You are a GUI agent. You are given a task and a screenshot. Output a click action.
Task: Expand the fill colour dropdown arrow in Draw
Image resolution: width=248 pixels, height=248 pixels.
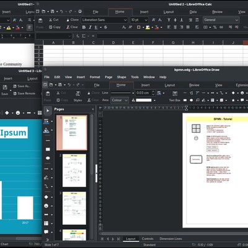(x=154, y=100)
